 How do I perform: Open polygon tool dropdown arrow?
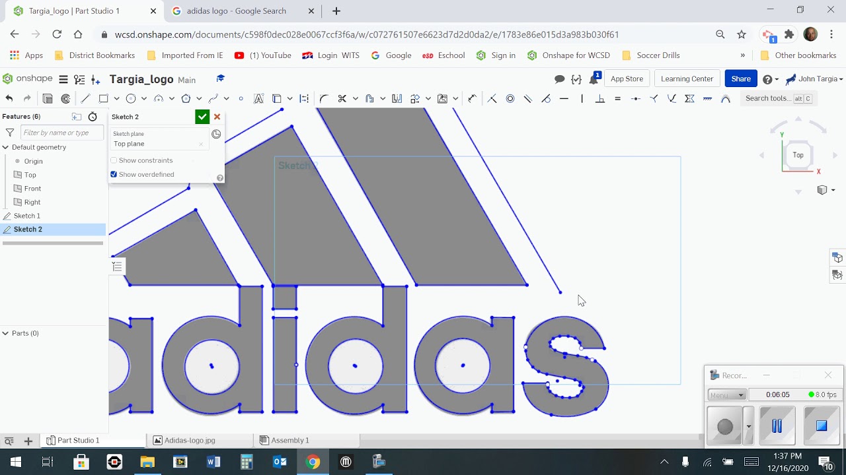pyautogui.click(x=199, y=98)
